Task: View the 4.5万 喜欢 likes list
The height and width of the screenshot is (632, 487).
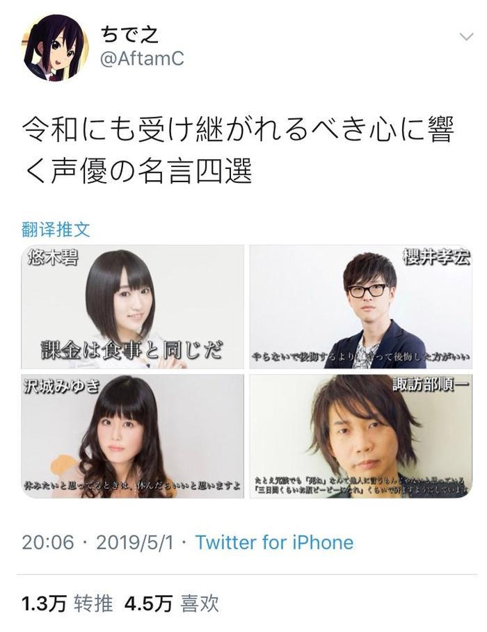Action: (x=172, y=603)
